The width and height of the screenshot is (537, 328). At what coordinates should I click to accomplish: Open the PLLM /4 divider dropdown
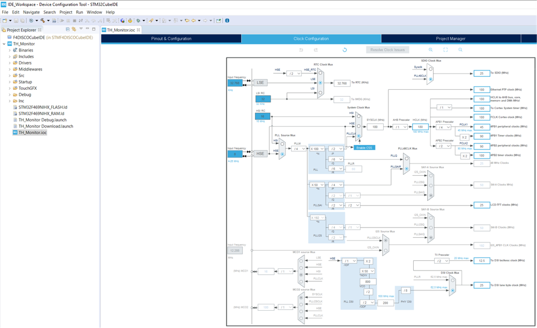click(x=298, y=149)
